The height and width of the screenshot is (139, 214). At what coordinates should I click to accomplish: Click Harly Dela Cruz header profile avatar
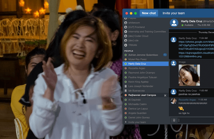pyautogui.click(x=174, y=23)
